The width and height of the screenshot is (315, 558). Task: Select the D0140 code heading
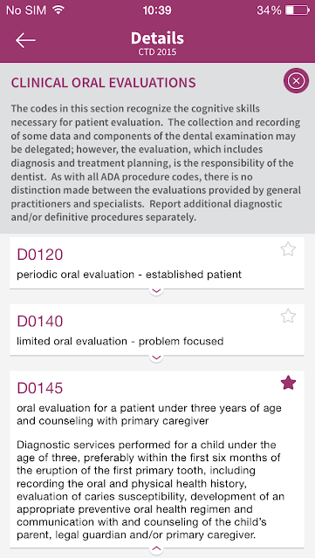[x=40, y=321]
